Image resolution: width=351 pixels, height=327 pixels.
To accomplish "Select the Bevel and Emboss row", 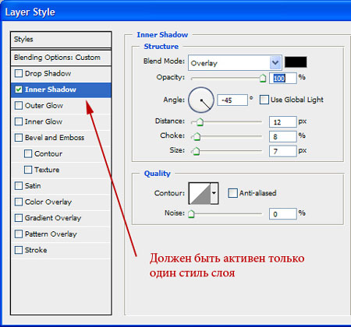I will [x=61, y=138].
